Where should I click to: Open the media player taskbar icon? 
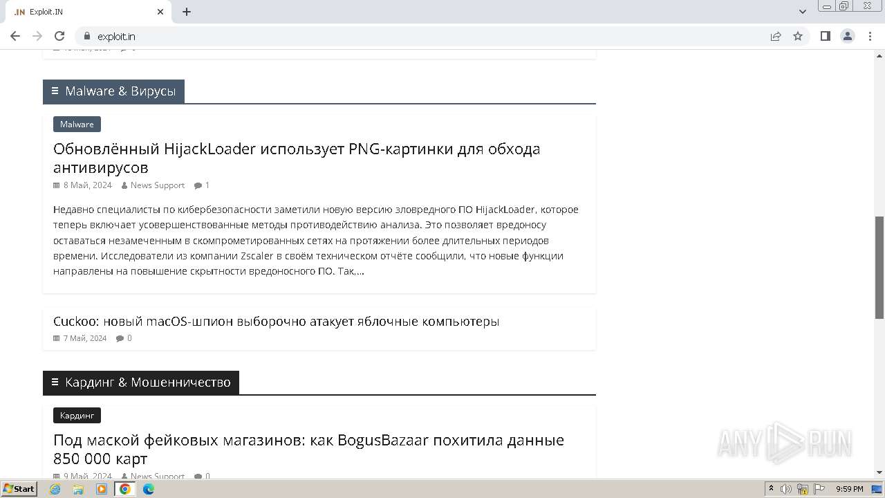point(102,489)
